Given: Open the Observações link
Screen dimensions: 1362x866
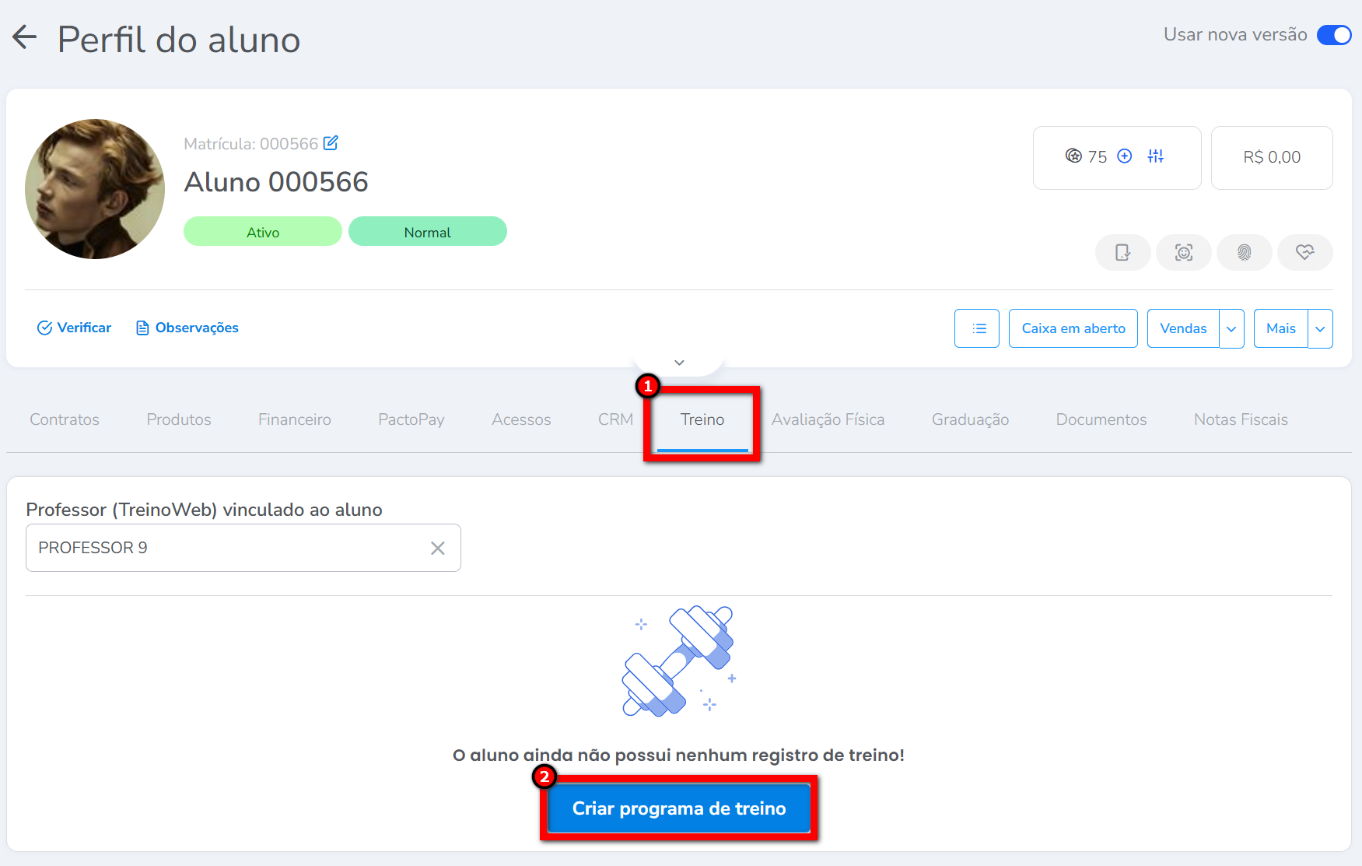Looking at the screenshot, I should click(x=187, y=328).
